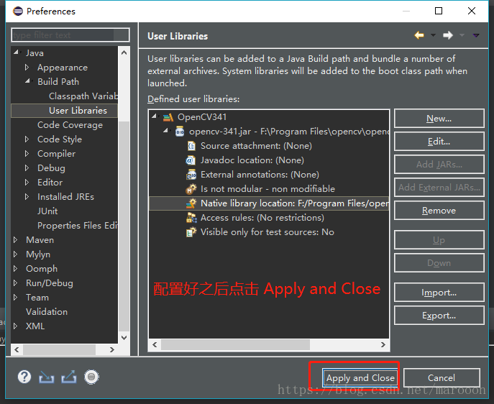Select the Validation preference page

tap(47, 312)
